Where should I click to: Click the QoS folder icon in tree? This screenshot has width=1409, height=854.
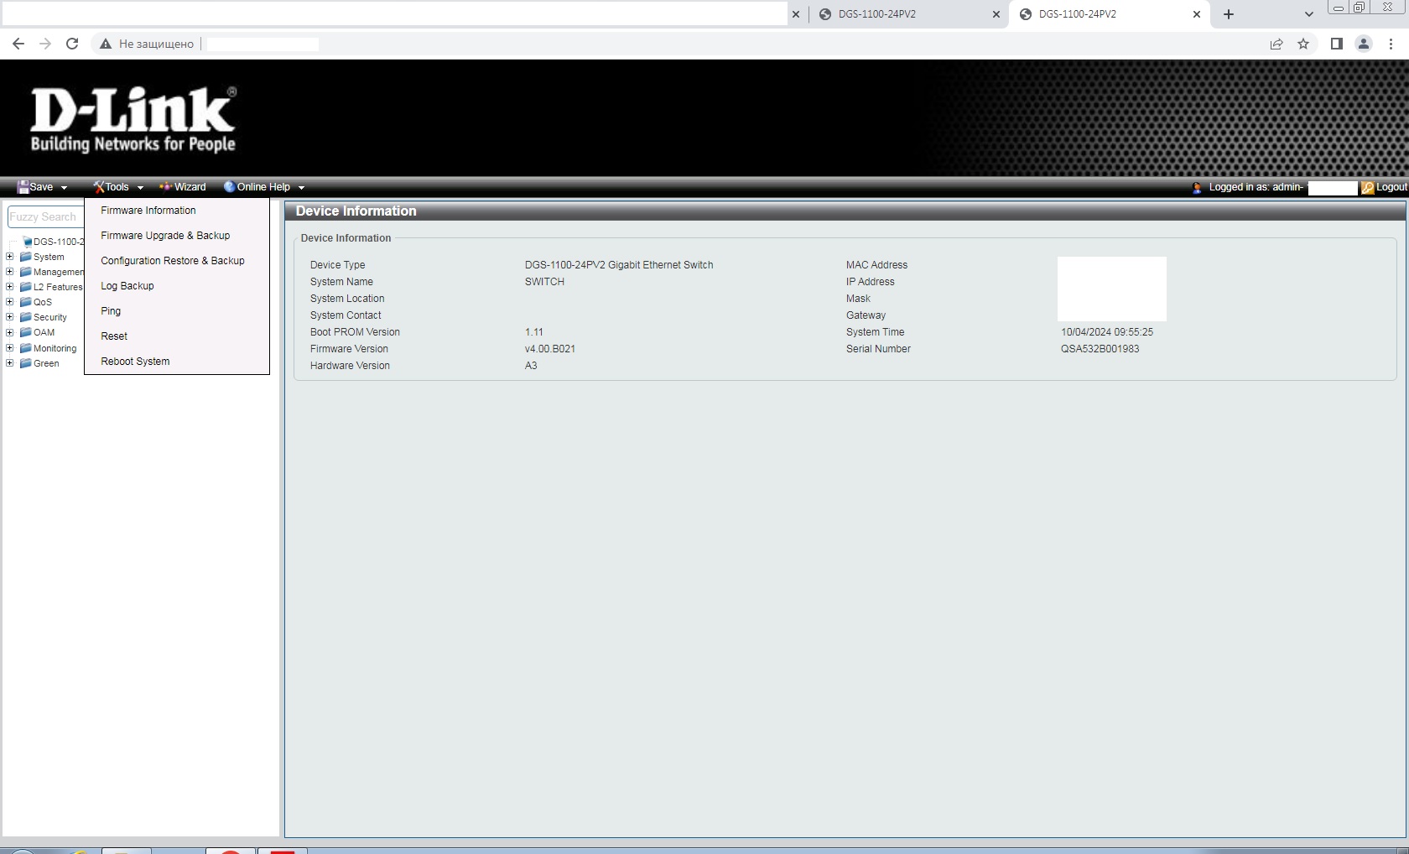[x=26, y=302]
